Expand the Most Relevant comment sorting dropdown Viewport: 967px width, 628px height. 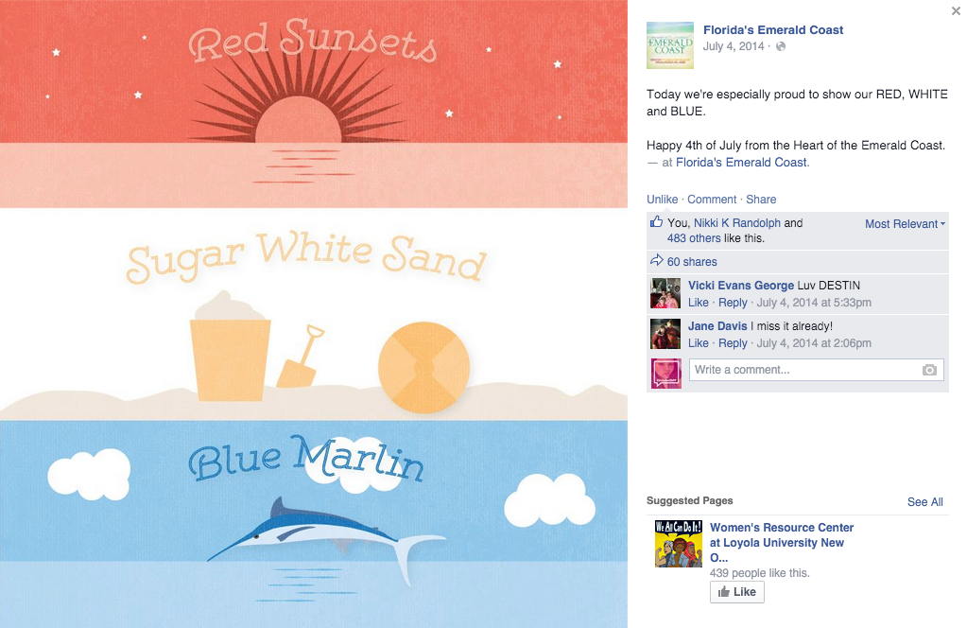coord(905,224)
